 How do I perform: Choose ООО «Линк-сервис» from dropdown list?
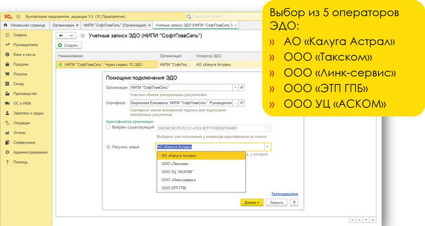201,180
